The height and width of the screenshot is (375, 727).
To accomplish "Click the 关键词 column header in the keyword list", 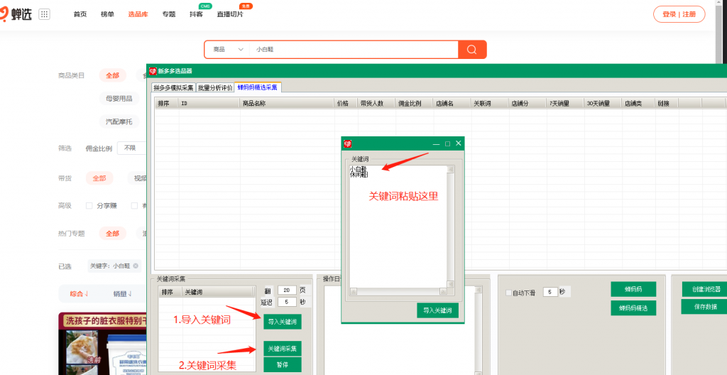I will pos(217,292).
